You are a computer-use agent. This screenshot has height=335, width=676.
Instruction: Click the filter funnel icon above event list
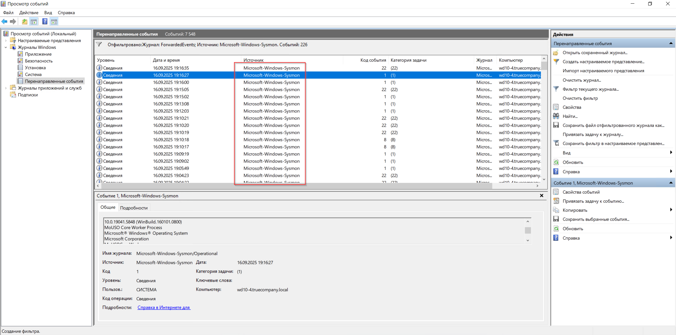(x=99, y=45)
